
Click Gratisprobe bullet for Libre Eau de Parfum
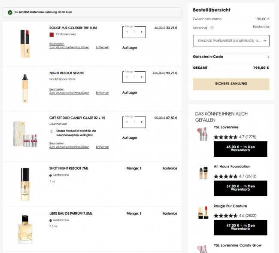[51, 220]
